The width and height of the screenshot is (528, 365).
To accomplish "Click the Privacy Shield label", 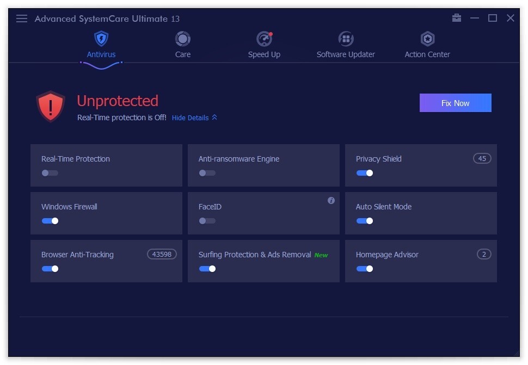I will (x=378, y=159).
